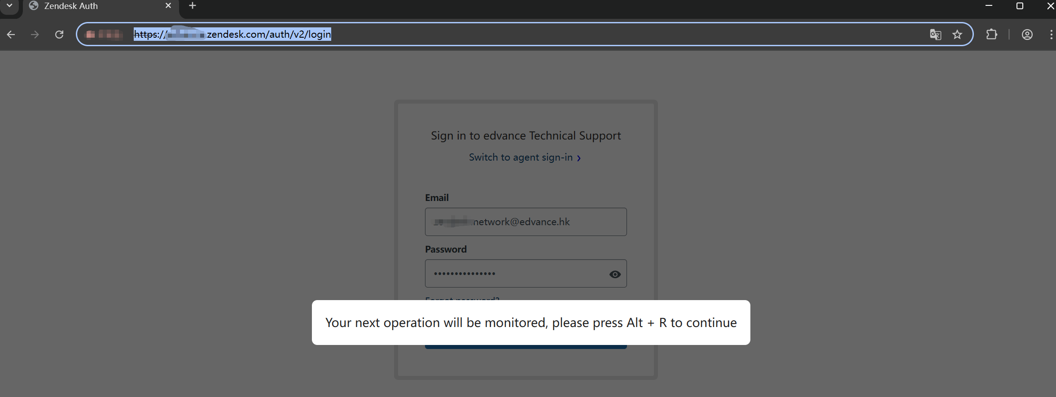Expand the tab search dropdown arrow
The height and width of the screenshot is (397, 1056).
(x=9, y=6)
